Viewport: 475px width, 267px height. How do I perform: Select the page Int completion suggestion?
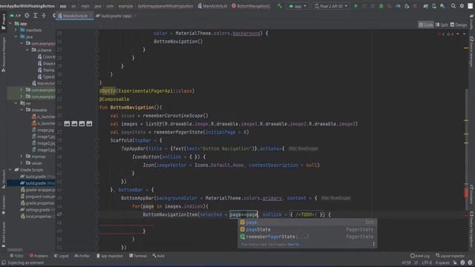coord(307,222)
